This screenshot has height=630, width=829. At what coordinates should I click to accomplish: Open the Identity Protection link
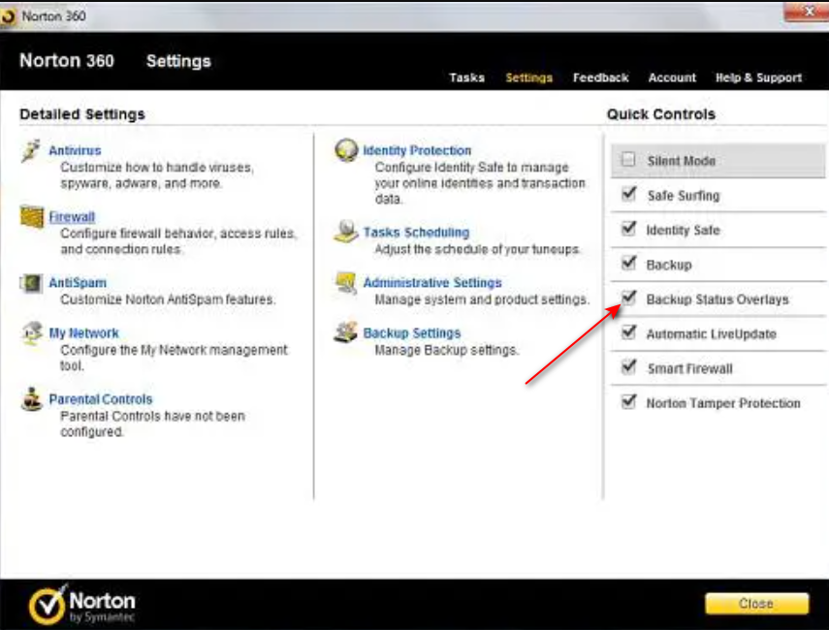click(x=417, y=150)
